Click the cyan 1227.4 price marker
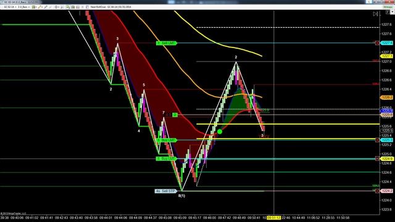This screenshot has height=222, width=395. (387, 43)
